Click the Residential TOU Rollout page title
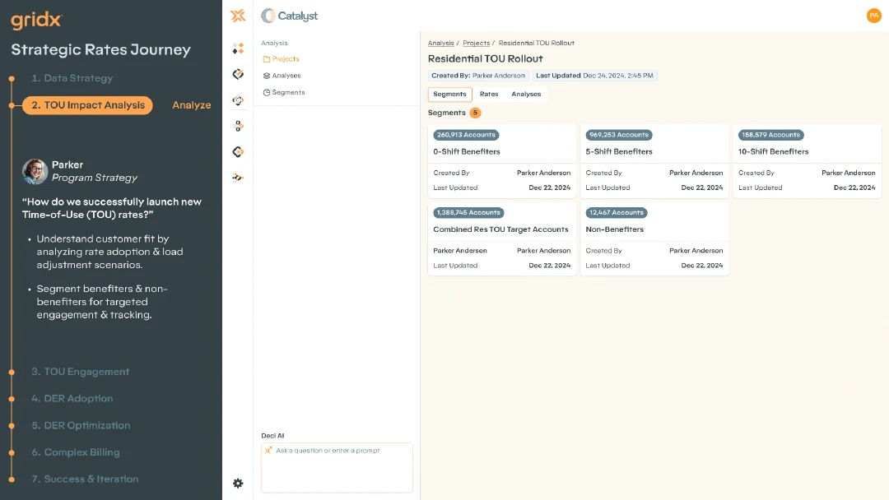Viewport: 889px width, 500px height. tap(486, 59)
